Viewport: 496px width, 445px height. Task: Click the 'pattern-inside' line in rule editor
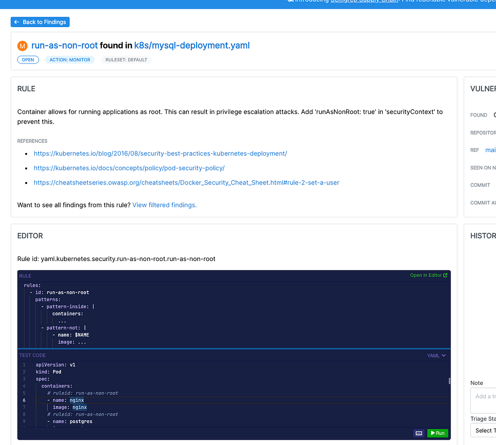pyautogui.click(x=68, y=307)
